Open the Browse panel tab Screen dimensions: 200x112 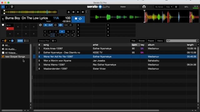click(x=142, y=41)
